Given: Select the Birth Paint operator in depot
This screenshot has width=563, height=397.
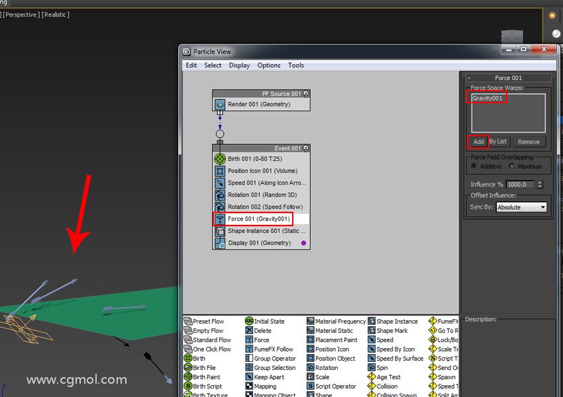Looking at the screenshot, I should pos(202,377).
